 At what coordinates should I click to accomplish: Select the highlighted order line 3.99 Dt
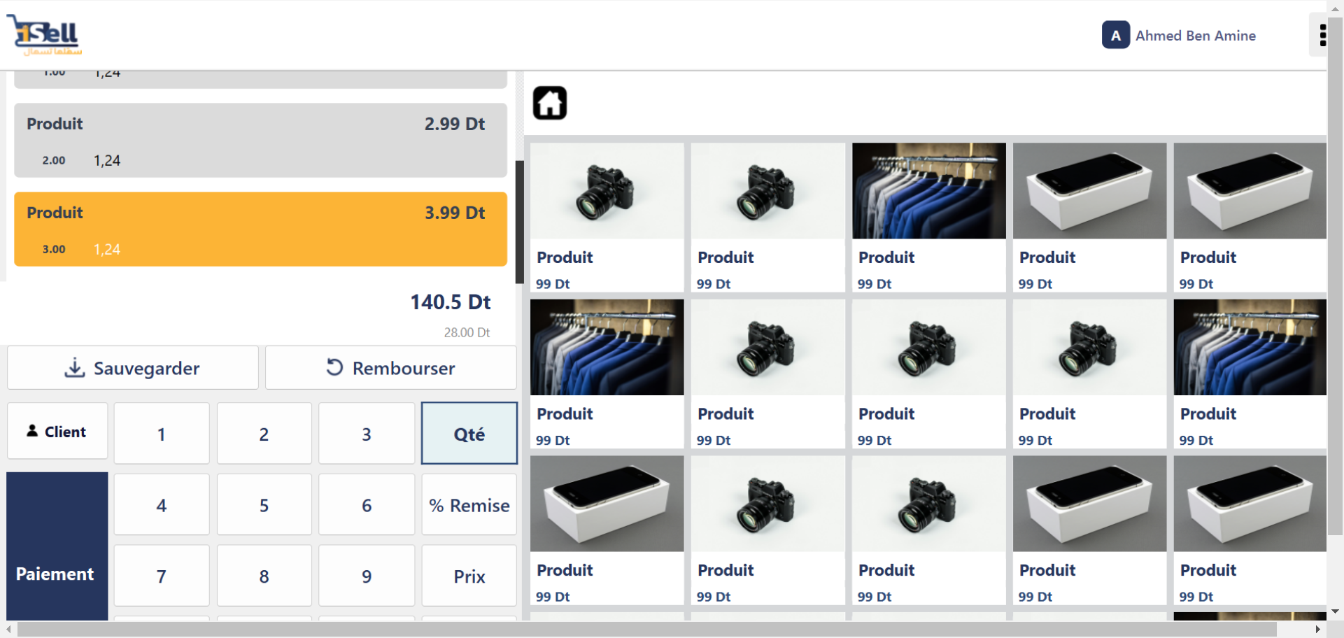point(260,229)
